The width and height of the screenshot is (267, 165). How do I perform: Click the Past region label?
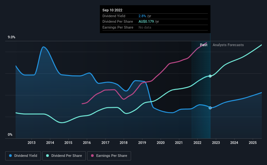point(204,45)
